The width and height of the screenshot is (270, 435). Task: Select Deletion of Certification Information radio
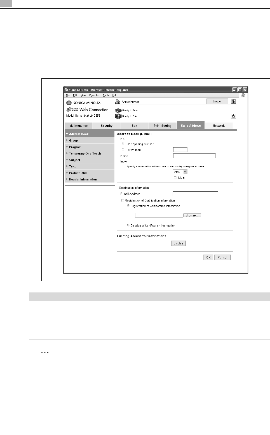click(128, 225)
